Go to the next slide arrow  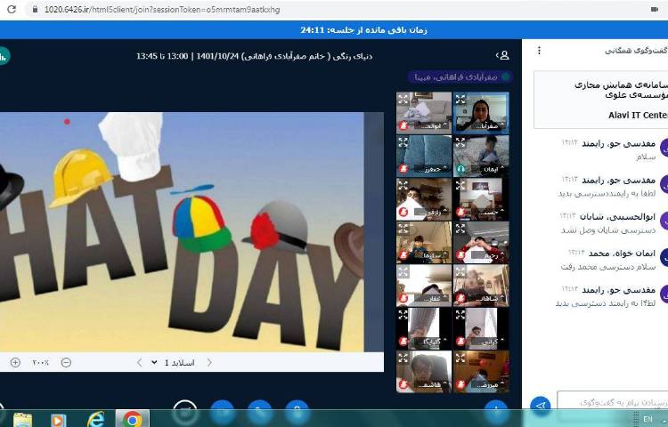click(140, 362)
